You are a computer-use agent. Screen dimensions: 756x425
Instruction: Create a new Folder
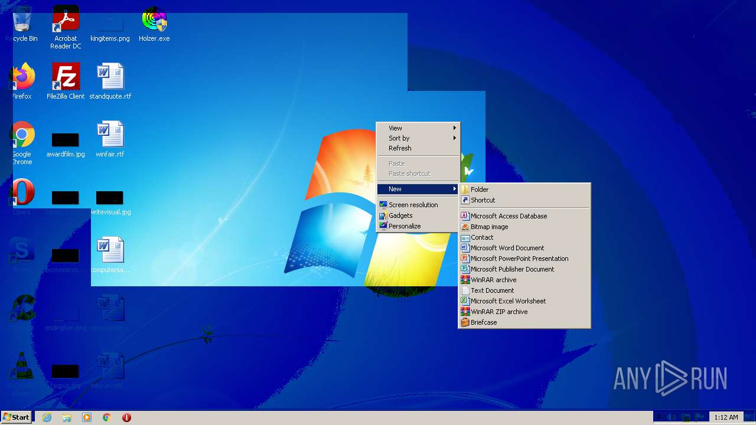pos(524,189)
